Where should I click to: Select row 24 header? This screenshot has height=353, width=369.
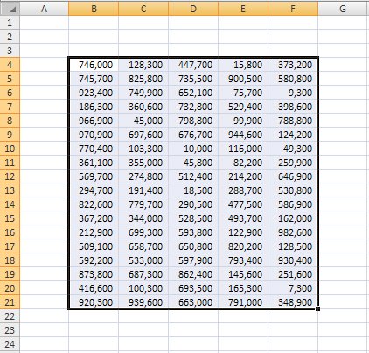10,344
